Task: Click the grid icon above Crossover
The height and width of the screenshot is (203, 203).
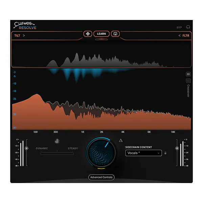Action: pos(188,74)
